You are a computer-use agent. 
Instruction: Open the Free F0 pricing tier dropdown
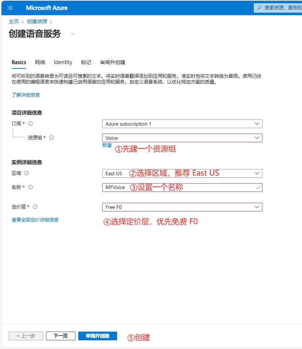coord(182,207)
